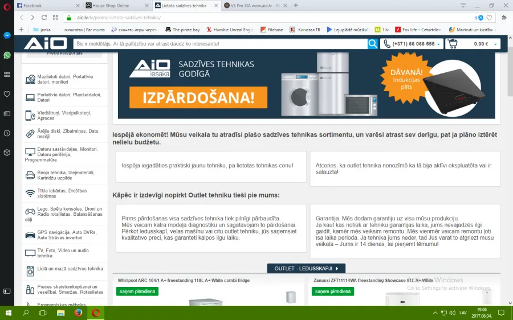Toggle sidebar panel icon at bottom
Image resolution: width=513 pixels, height=320 pixels.
coord(7,291)
